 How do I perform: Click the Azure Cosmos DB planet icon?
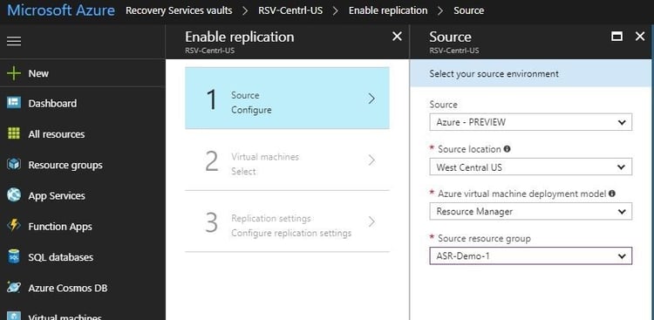[14, 288]
